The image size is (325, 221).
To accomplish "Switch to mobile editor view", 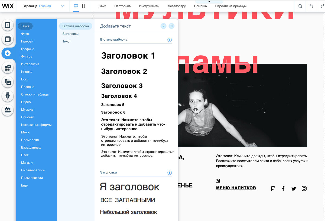I will pyautogui.click(x=83, y=6).
